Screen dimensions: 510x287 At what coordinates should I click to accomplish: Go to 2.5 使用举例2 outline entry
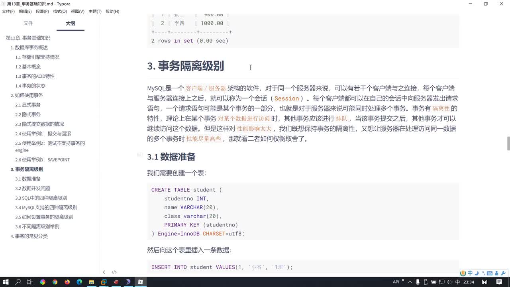click(50, 147)
